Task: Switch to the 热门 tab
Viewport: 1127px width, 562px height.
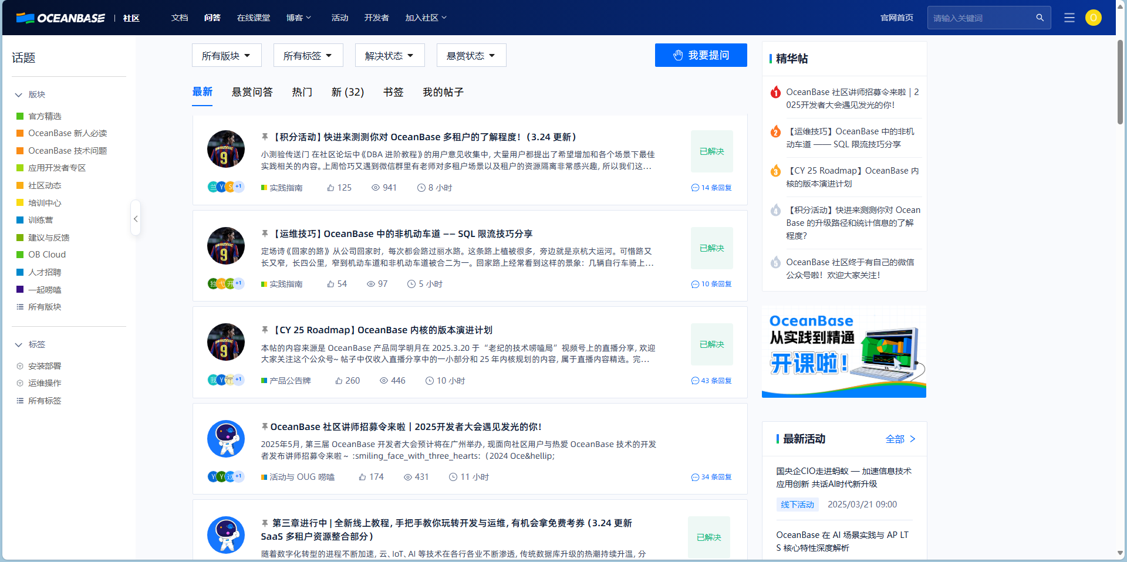Action: [x=302, y=92]
